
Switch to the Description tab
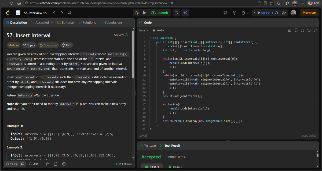tap(16, 22)
